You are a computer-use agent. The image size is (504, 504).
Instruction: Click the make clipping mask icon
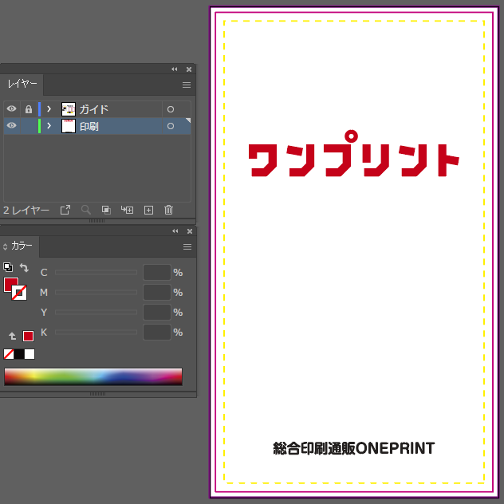pyautogui.click(x=106, y=210)
